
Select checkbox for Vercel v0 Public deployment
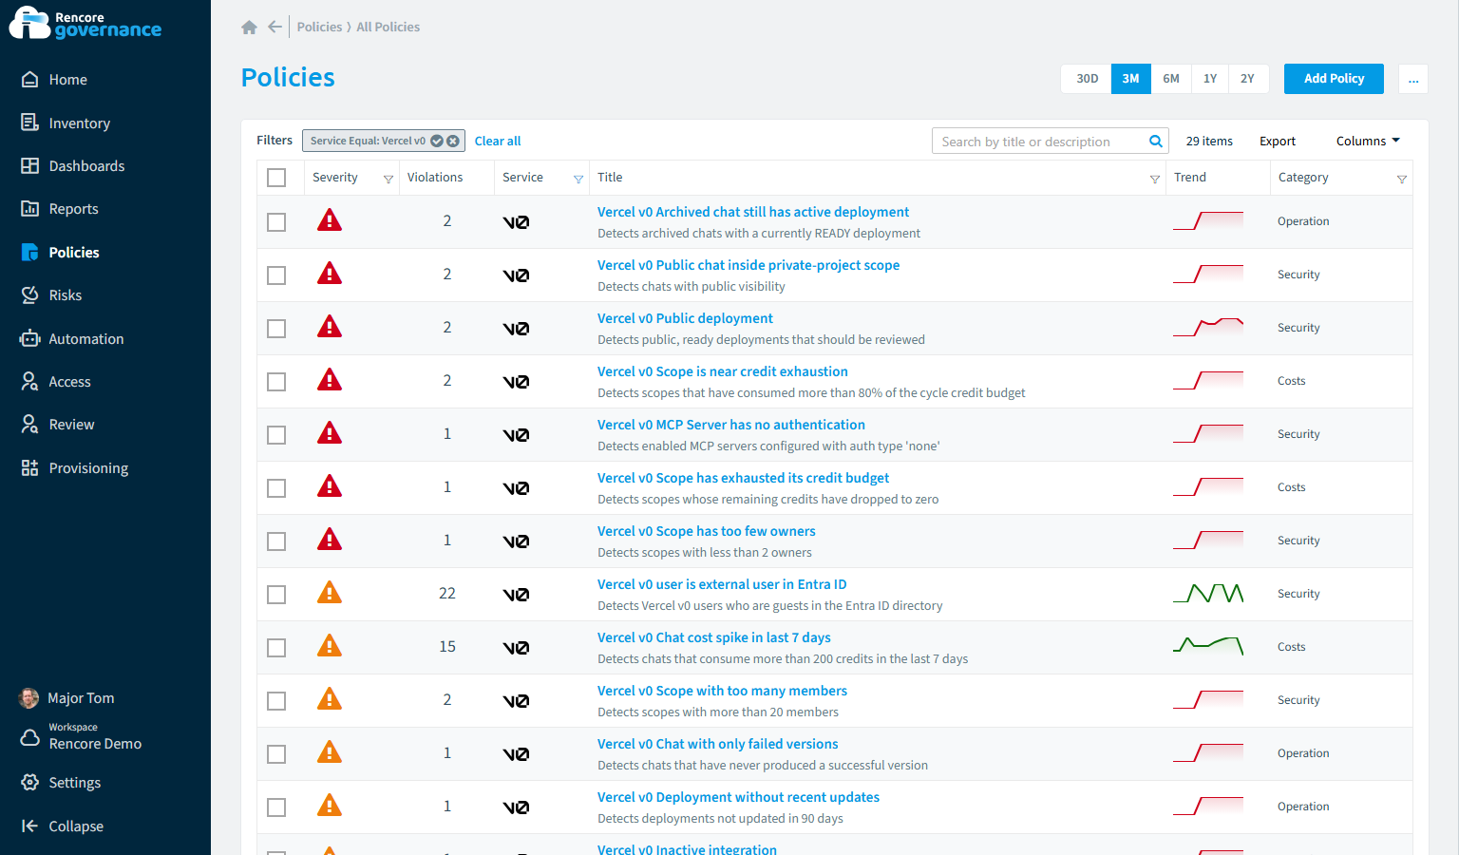pyautogui.click(x=276, y=329)
